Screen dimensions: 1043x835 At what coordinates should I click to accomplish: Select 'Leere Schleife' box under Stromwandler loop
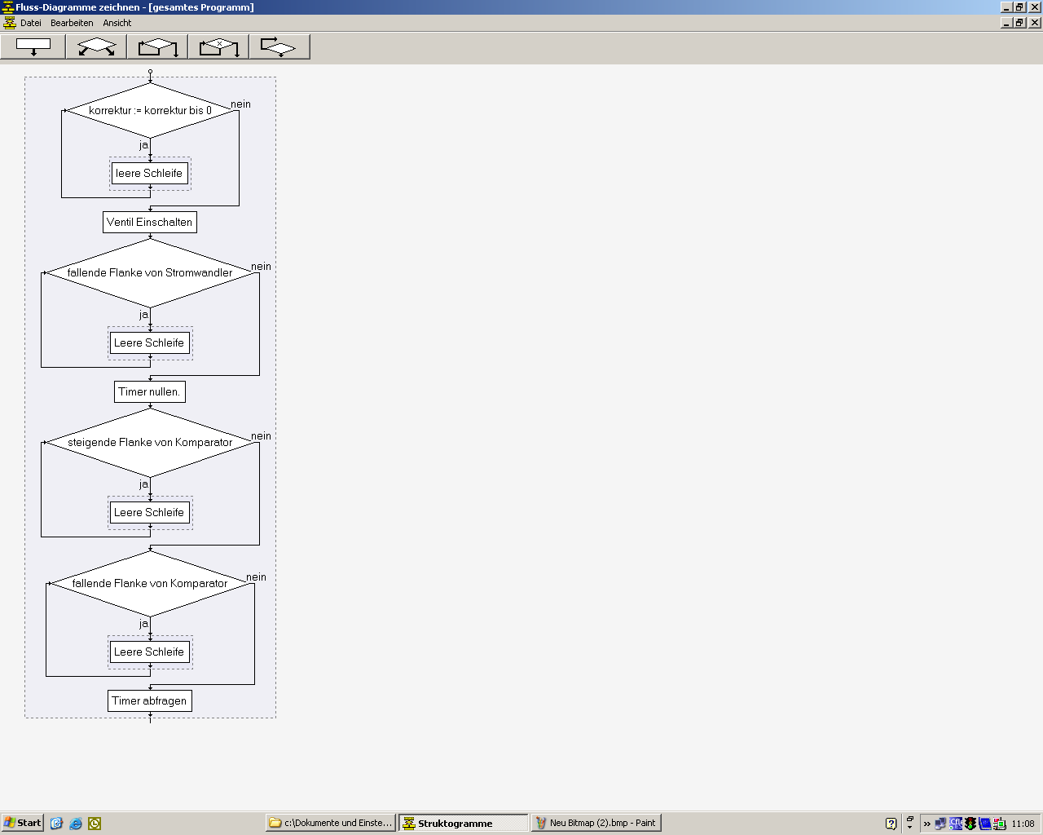pyautogui.click(x=150, y=342)
